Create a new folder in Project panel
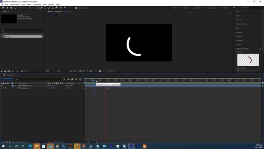Viewport: 264px width, 149px height. [5, 71]
